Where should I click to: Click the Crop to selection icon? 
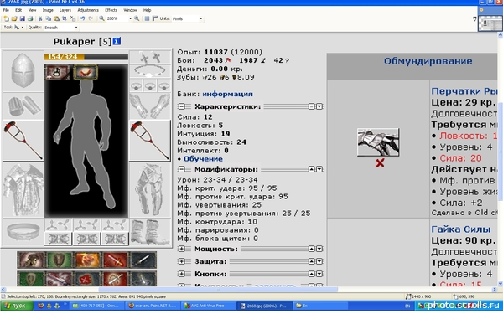click(x=65, y=18)
